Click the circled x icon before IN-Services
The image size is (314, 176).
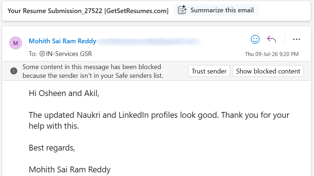42,54
